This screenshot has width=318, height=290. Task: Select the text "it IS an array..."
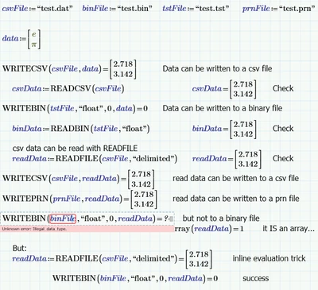point(289,228)
